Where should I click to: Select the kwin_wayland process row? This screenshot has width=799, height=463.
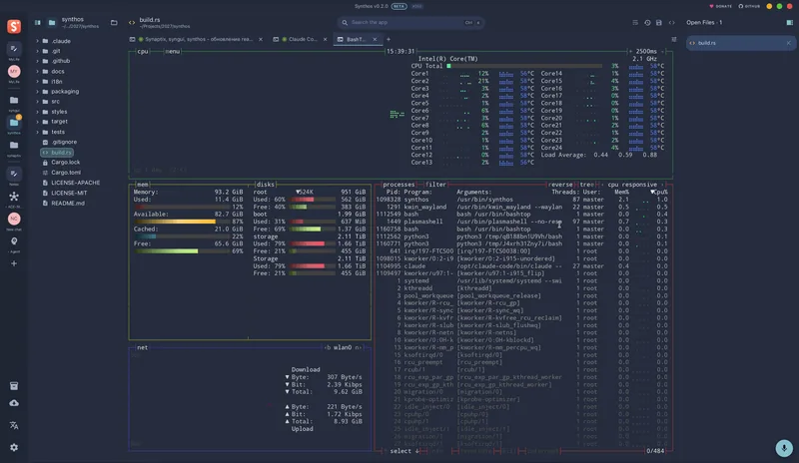(521, 207)
